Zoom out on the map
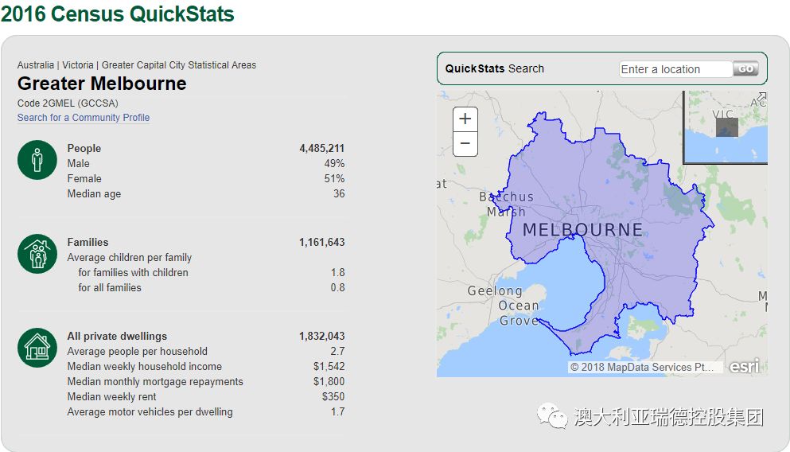This screenshot has width=790, height=452. coord(465,144)
